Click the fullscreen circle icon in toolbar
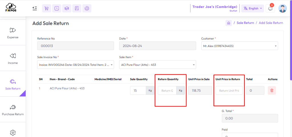The height and width of the screenshot is (137, 292). (x=87, y=8)
